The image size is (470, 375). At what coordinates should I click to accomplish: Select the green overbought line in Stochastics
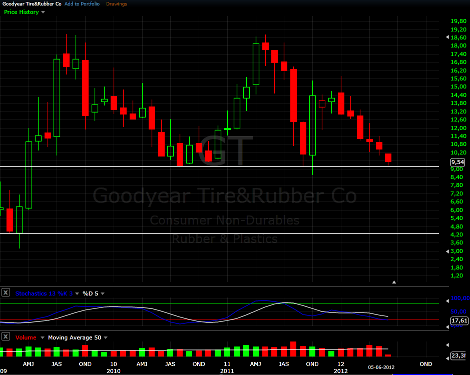click(x=219, y=303)
